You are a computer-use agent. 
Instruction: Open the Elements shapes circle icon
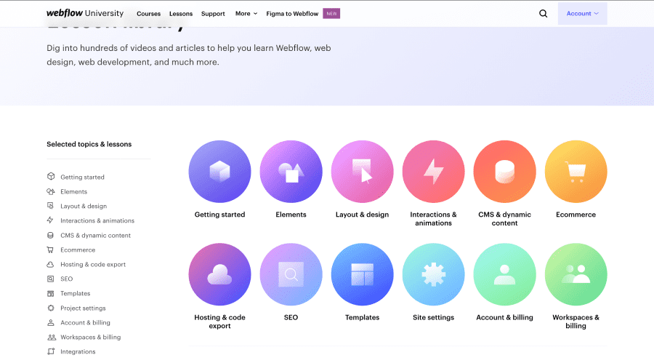tap(291, 172)
